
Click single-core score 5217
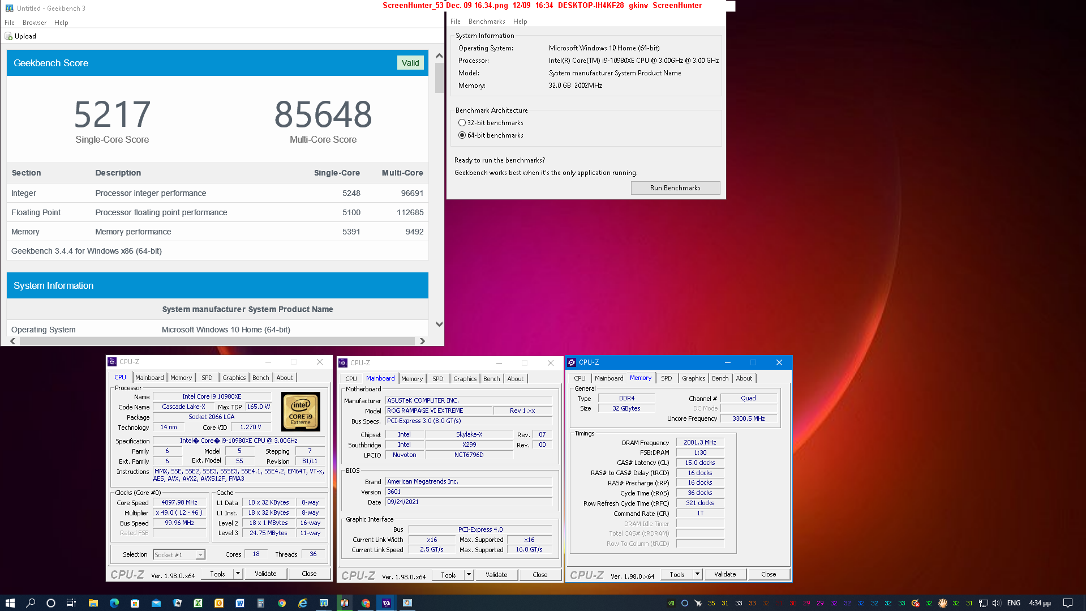[x=113, y=114]
